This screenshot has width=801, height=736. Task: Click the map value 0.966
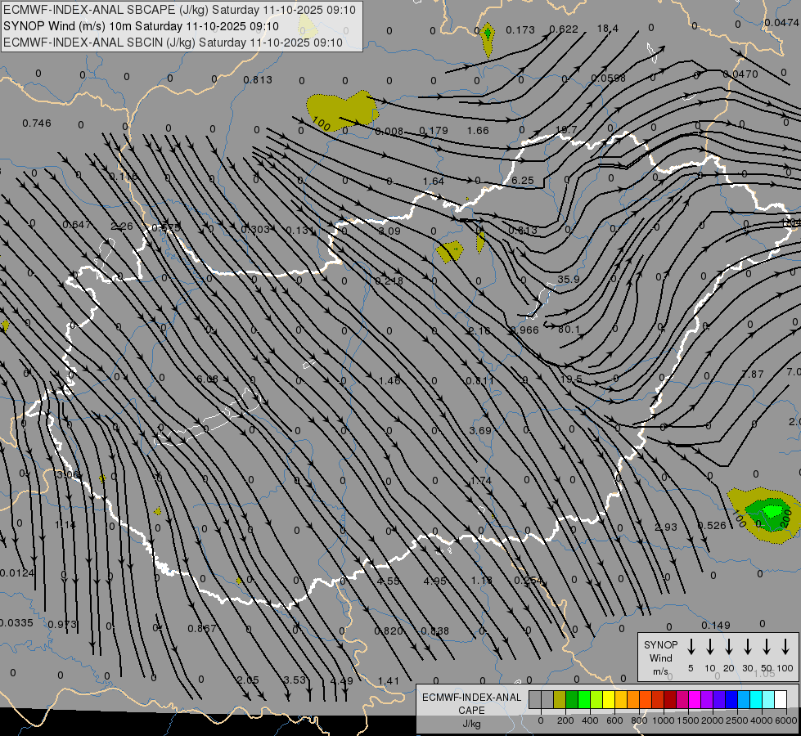tap(524, 330)
